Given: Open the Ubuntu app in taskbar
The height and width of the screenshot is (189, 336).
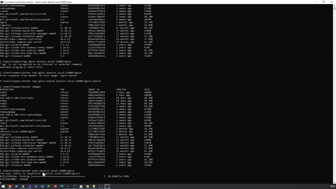Looking at the screenshot, I should [x=10, y=186].
